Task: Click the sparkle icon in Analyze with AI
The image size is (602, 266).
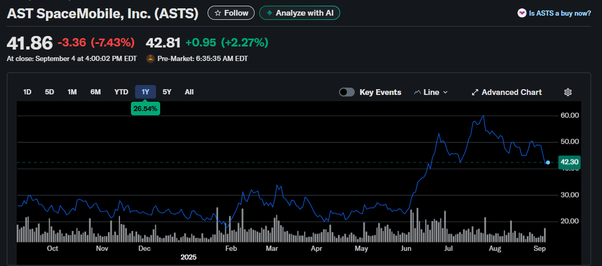Action: click(269, 13)
